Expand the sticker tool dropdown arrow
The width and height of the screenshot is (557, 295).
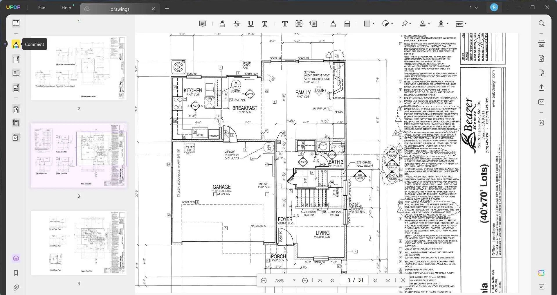tap(392, 24)
